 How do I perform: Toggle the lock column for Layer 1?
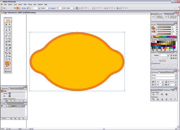[4, 106]
